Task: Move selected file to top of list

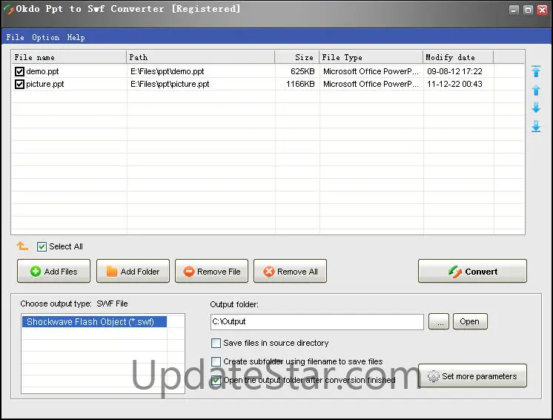Action: click(536, 71)
